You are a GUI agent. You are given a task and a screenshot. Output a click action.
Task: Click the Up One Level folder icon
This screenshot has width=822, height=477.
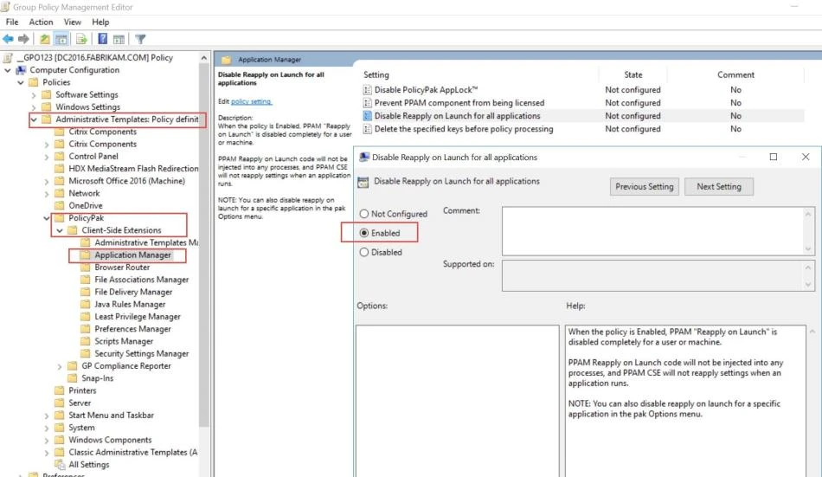(44, 39)
